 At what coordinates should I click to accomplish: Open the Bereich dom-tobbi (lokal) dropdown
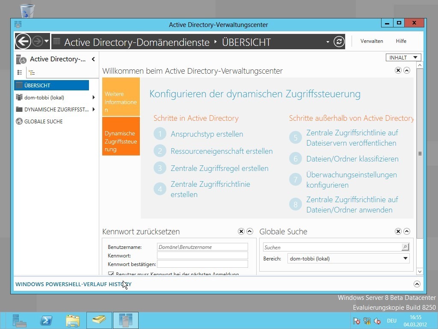pos(348,258)
